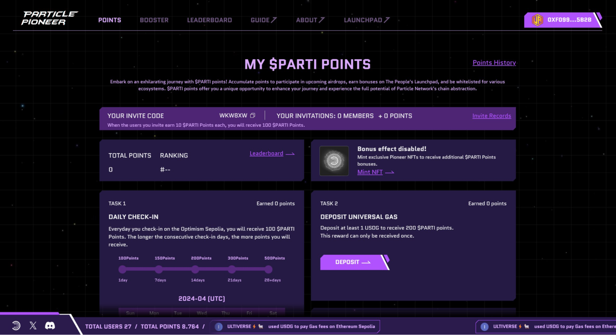616x335 pixels.
Task: Click the 14days check-in progress marker
Action: click(195, 270)
